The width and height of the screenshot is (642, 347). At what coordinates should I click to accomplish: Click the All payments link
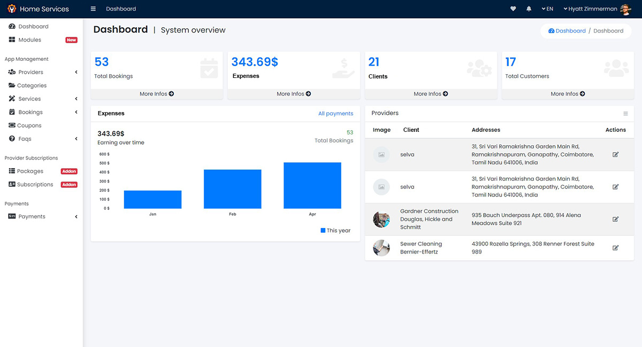click(335, 114)
